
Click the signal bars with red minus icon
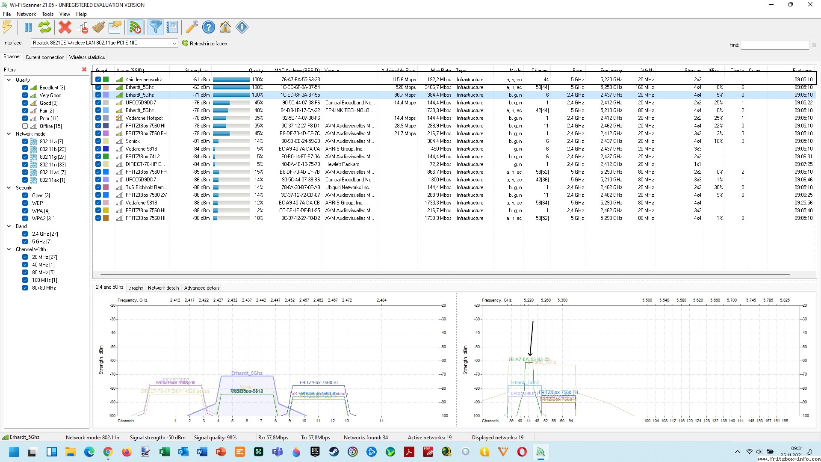(82, 27)
